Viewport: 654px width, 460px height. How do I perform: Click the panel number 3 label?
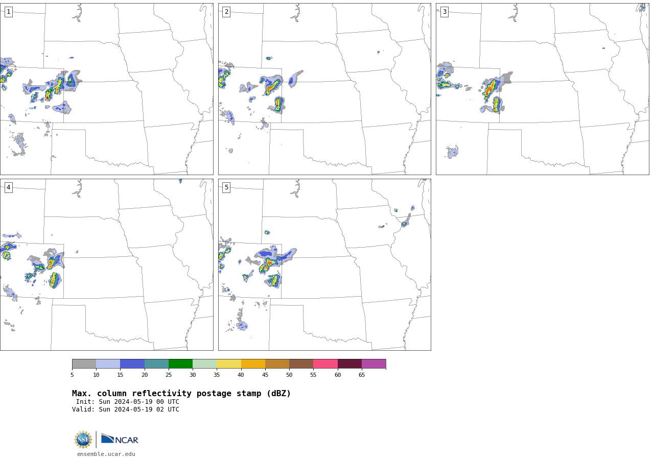tap(444, 12)
